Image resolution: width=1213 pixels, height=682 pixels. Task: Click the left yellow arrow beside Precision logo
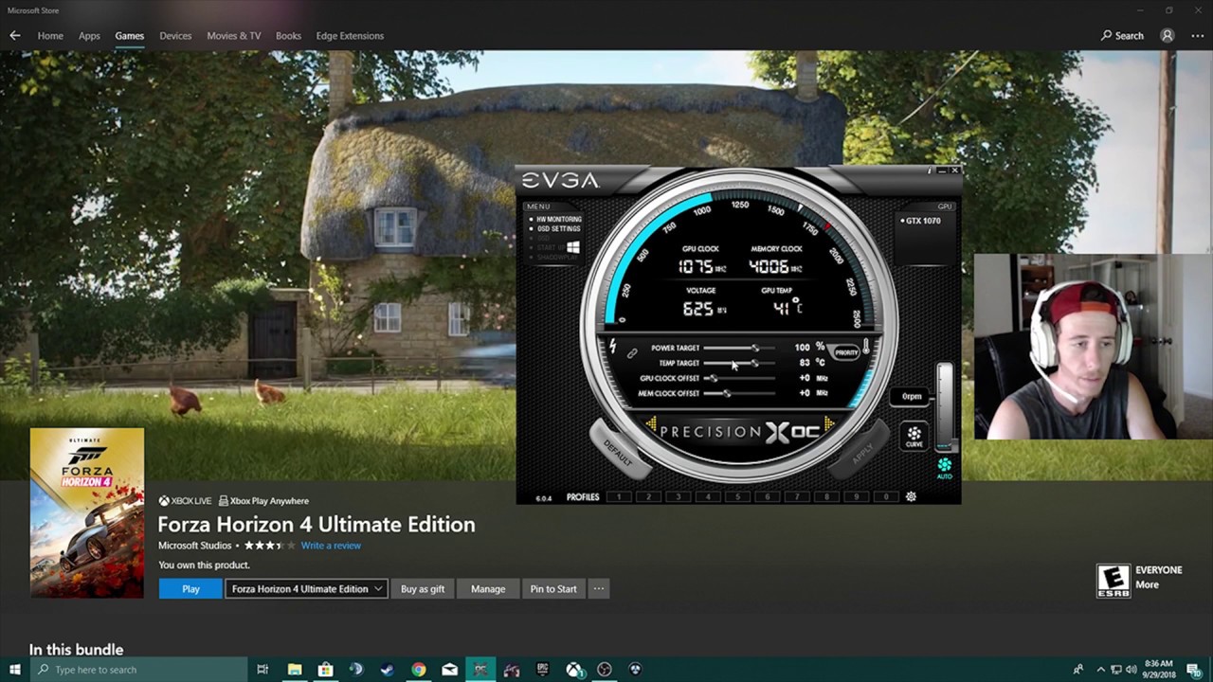(x=651, y=425)
